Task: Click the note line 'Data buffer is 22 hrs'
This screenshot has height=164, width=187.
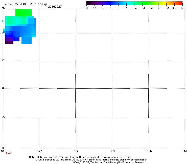Action: pyautogui.click(x=91, y=160)
